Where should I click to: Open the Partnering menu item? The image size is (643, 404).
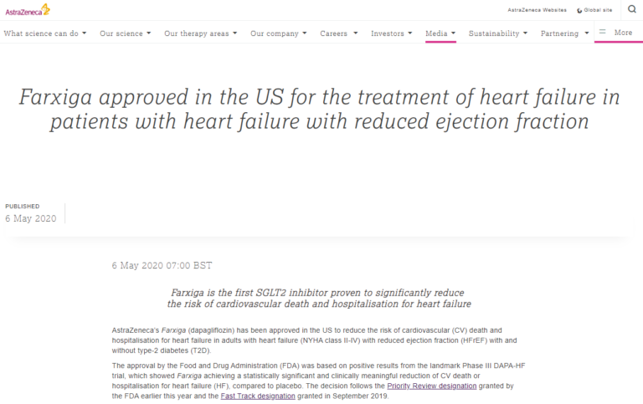pyautogui.click(x=559, y=33)
